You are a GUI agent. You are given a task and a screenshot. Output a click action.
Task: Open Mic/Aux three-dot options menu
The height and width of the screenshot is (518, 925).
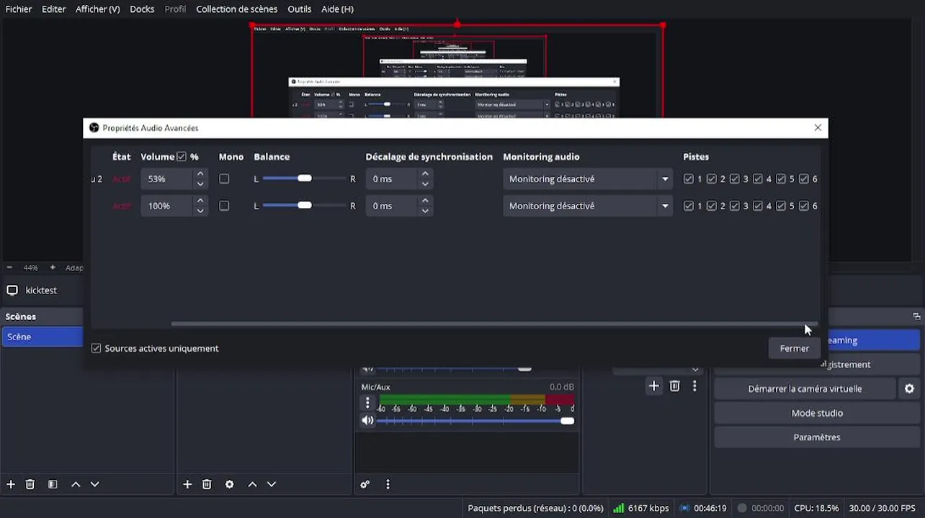coord(367,403)
